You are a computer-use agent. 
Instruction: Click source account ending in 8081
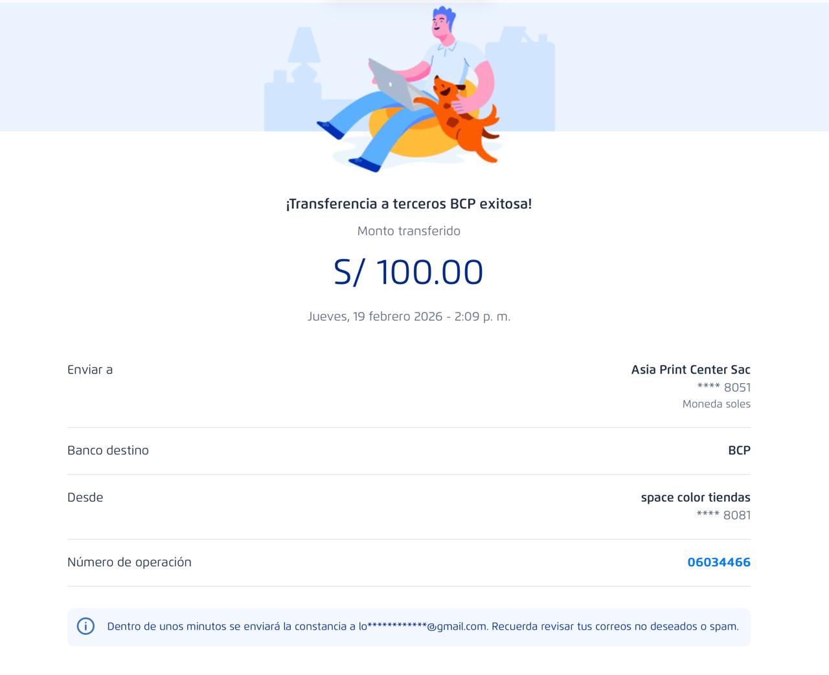click(x=723, y=515)
